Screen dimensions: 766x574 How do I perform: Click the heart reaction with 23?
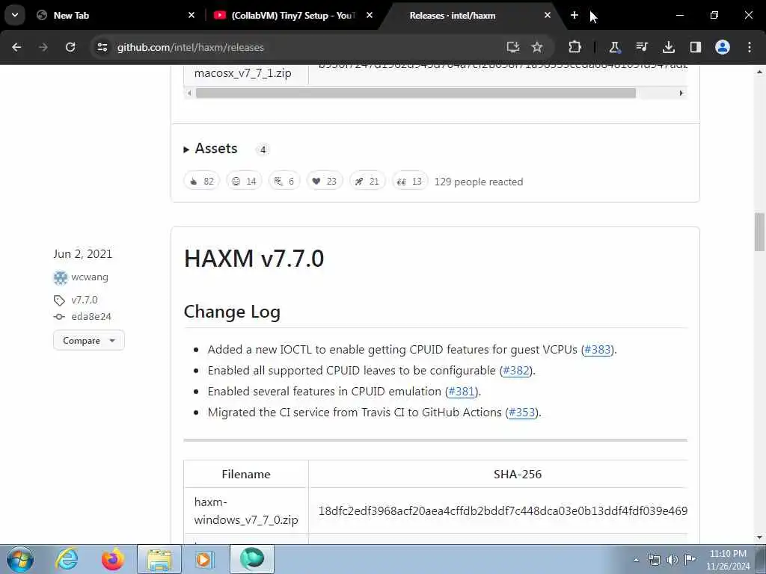click(x=325, y=181)
